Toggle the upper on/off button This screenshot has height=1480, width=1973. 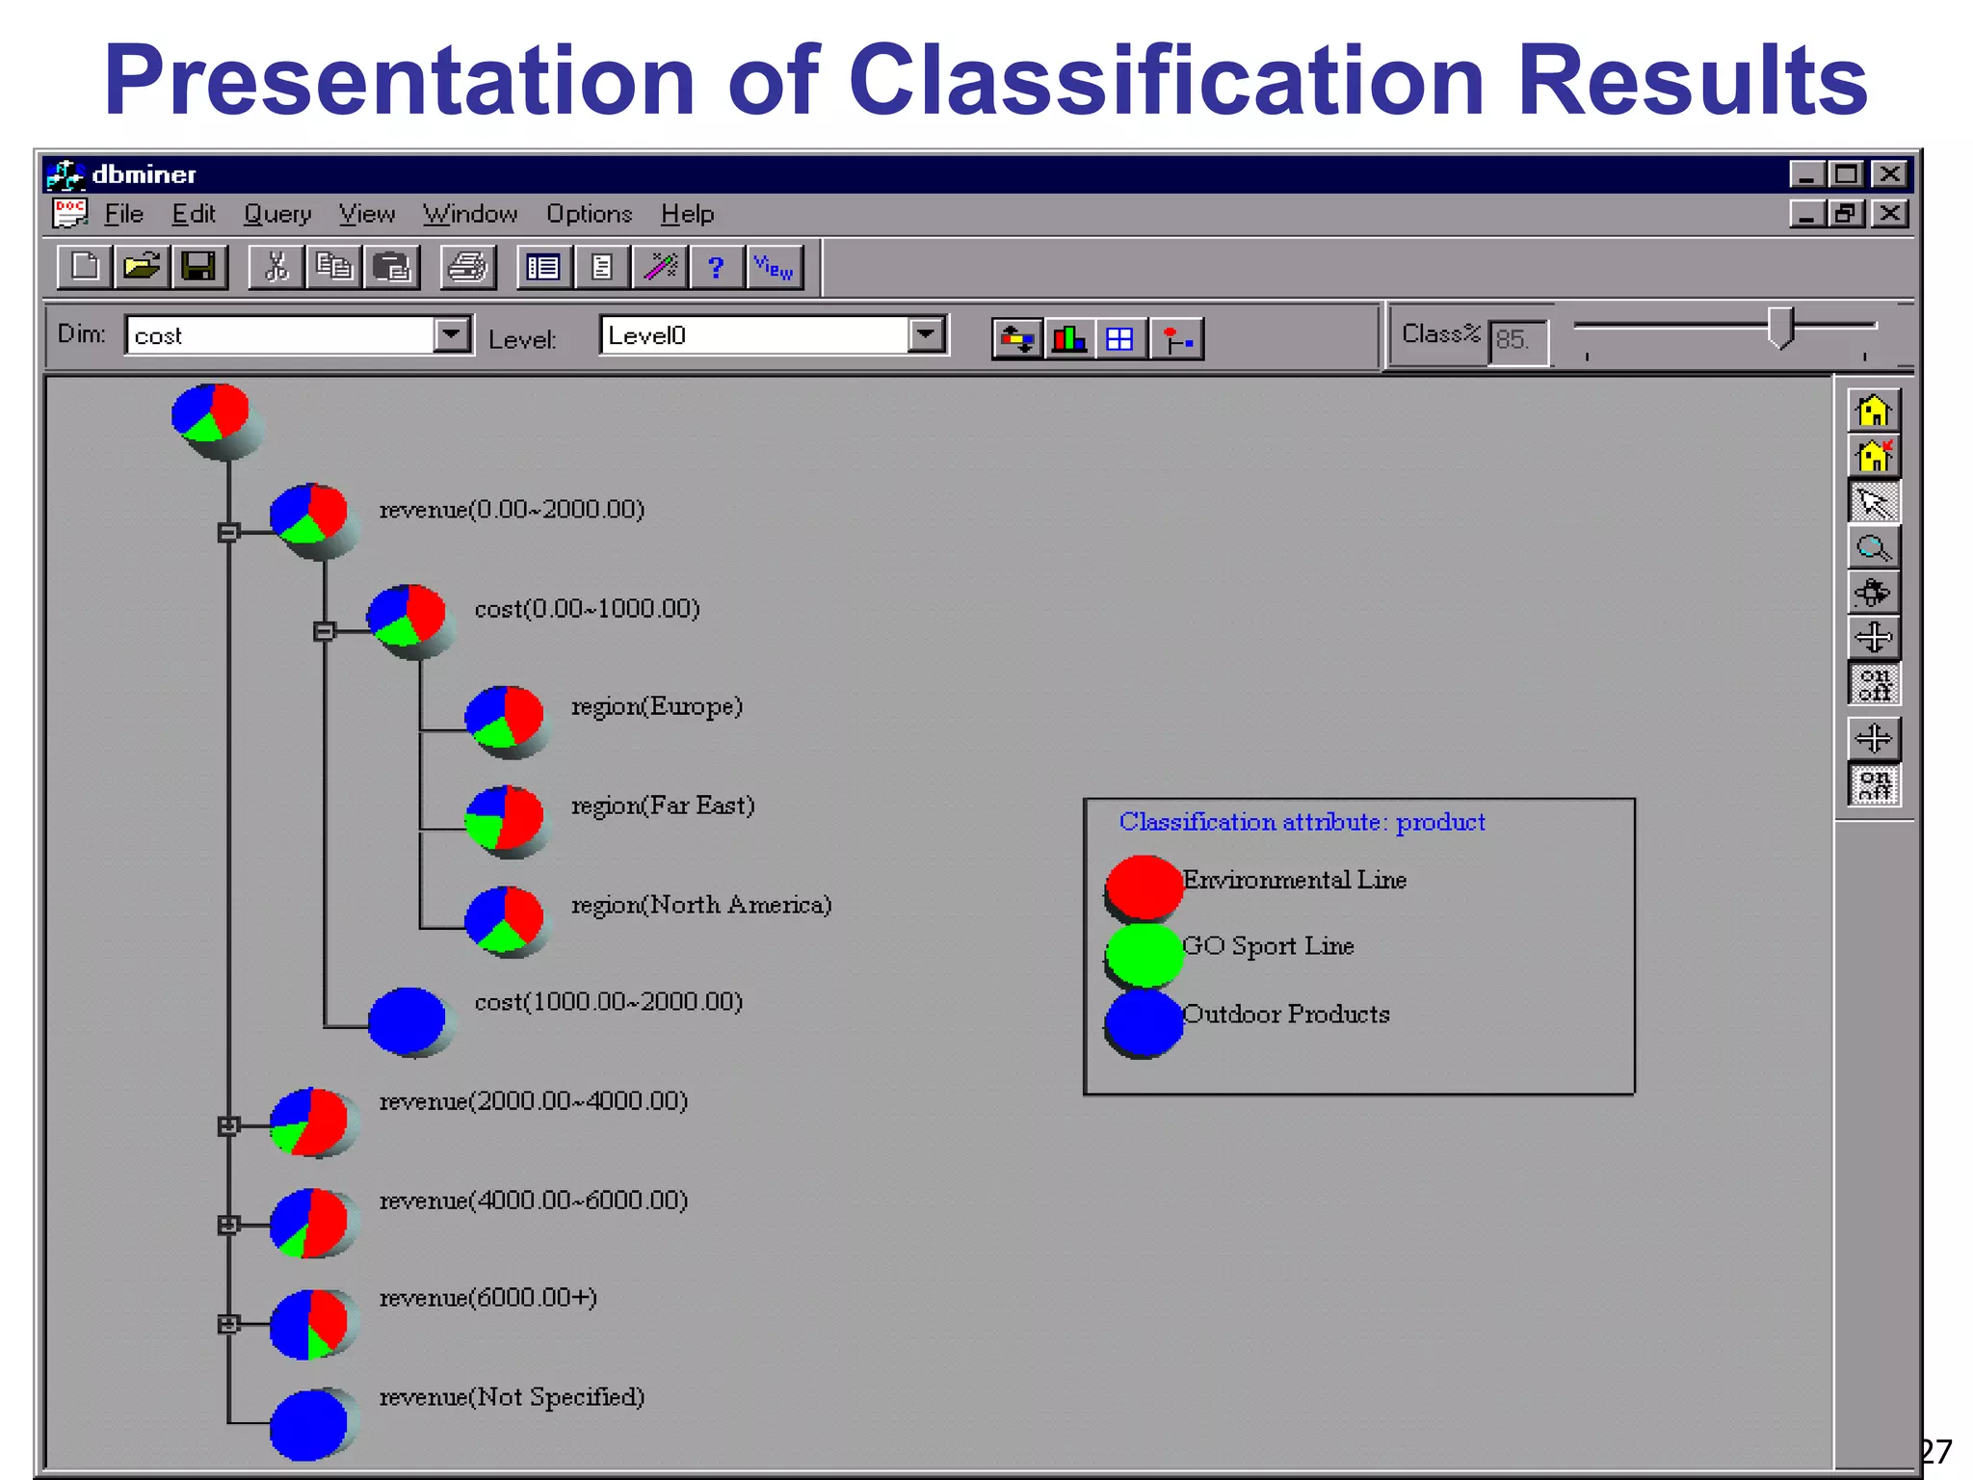(x=1873, y=683)
